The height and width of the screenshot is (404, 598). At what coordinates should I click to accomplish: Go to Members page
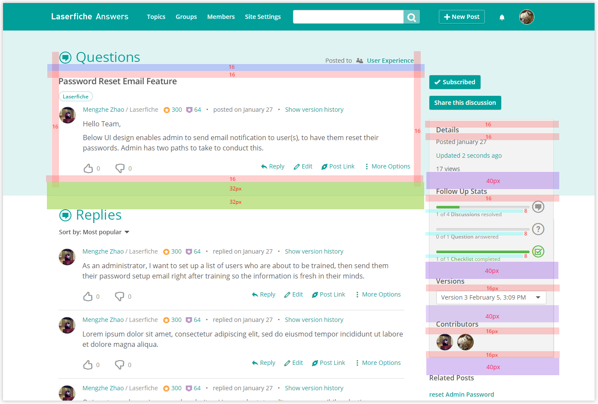221,17
